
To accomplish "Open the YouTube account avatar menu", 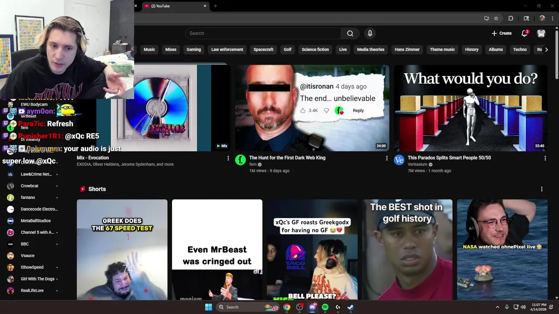I will pyautogui.click(x=541, y=33).
